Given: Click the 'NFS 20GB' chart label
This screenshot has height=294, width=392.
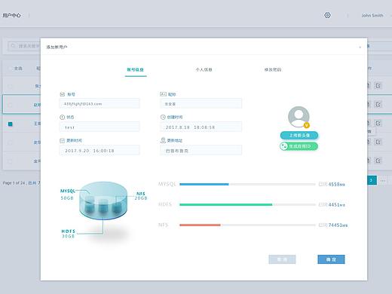Looking at the screenshot, I should 141,196.
